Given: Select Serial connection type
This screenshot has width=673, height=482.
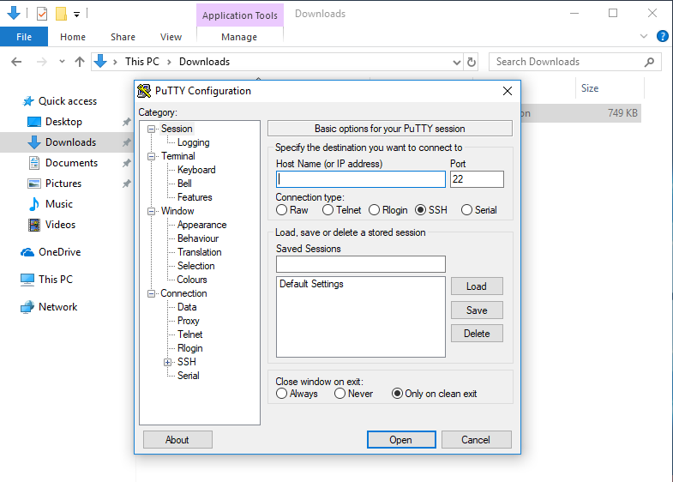Looking at the screenshot, I should 466,210.
